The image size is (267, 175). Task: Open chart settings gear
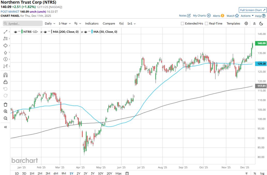pos(246,23)
